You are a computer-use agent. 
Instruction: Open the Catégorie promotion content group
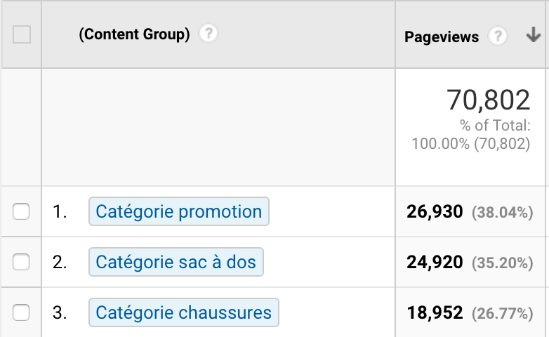point(179,211)
